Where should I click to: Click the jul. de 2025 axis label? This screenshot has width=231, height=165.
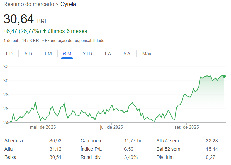(111, 127)
